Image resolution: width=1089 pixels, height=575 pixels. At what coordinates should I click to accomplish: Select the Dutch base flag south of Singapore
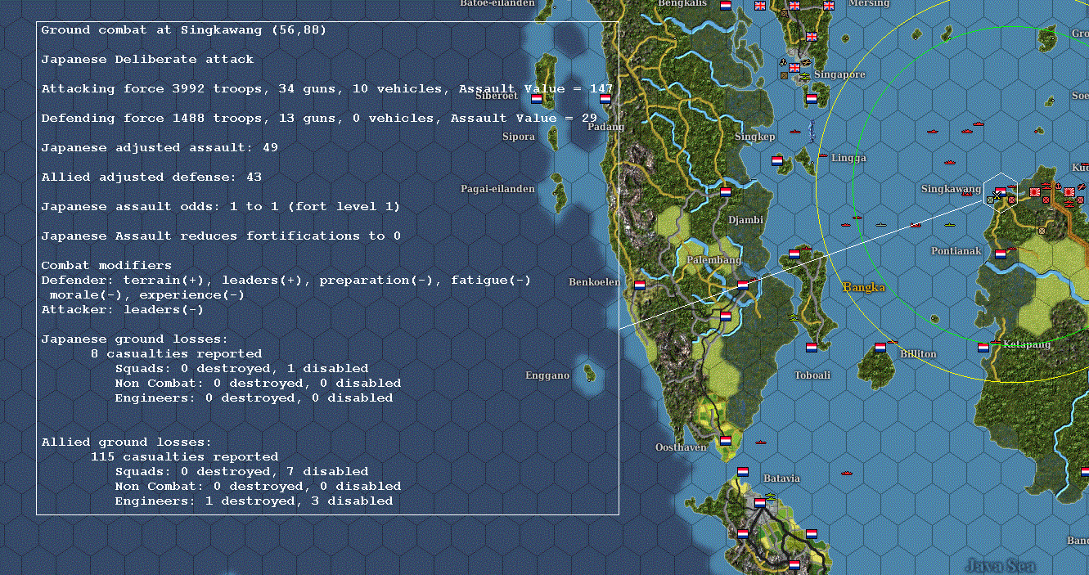[812, 99]
